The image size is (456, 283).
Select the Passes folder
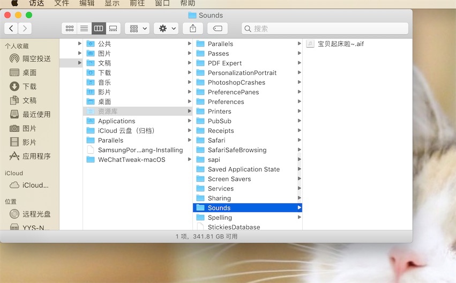coord(248,54)
